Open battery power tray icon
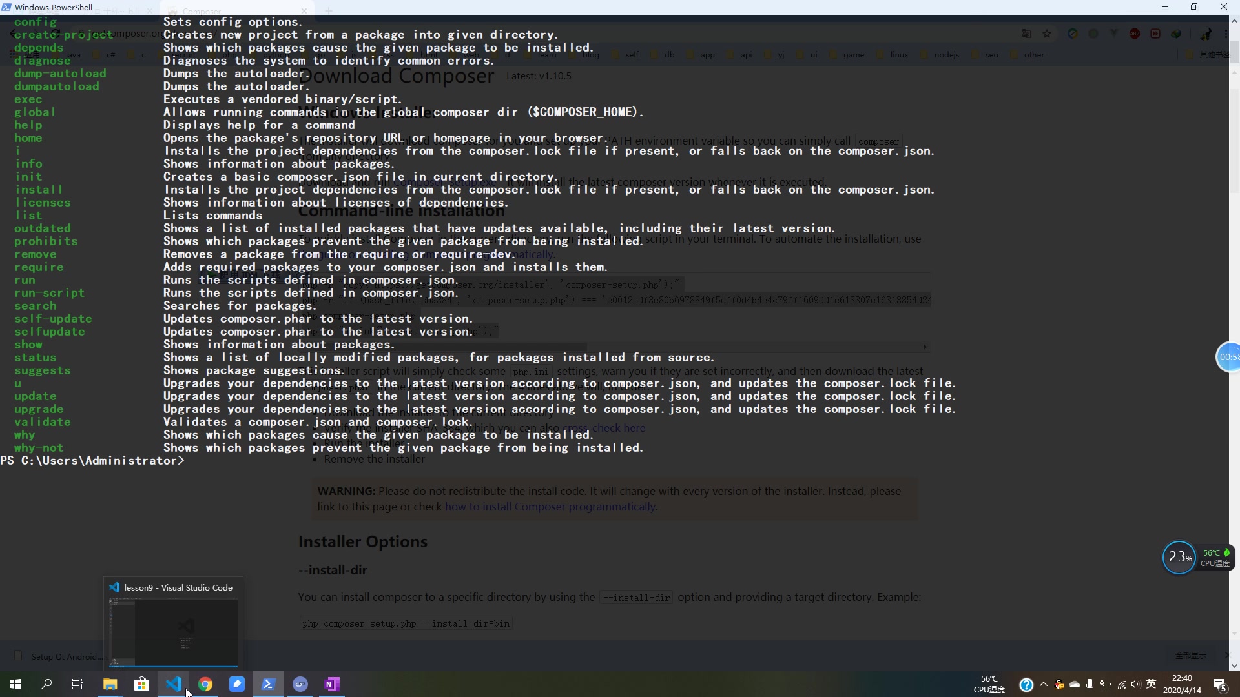 1106,684
